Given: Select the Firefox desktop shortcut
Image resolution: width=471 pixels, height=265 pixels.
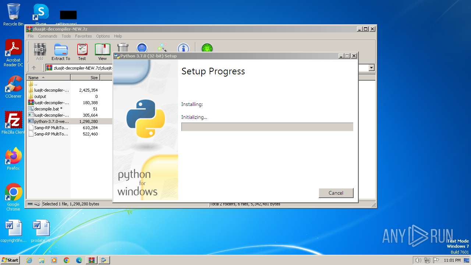Looking at the screenshot, I should pyautogui.click(x=13, y=159).
